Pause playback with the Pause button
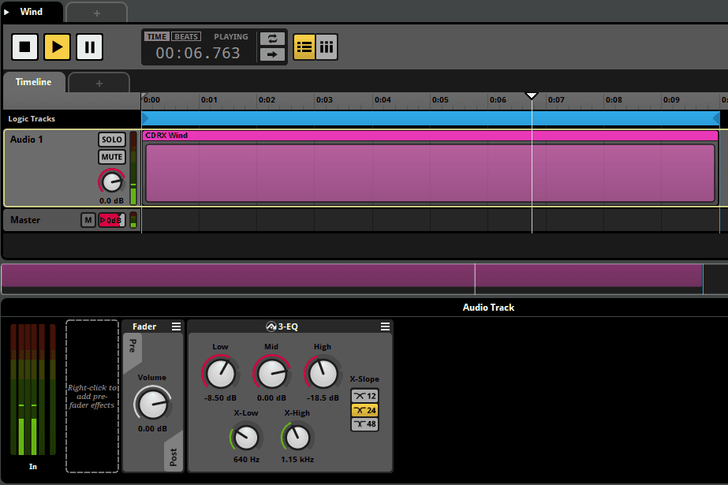The image size is (728, 485). (89, 47)
